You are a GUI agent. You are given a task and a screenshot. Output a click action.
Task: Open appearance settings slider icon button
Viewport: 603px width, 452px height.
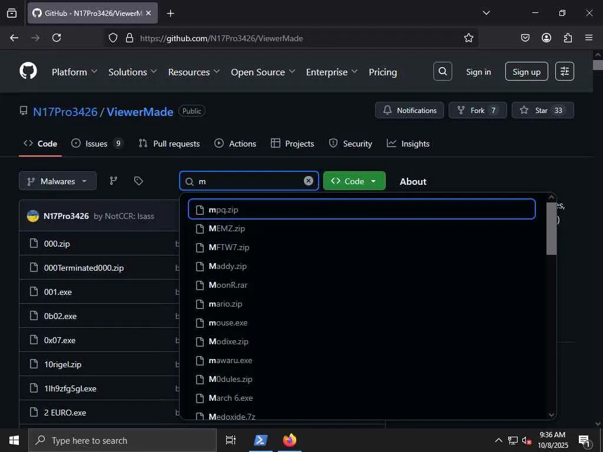[565, 71]
